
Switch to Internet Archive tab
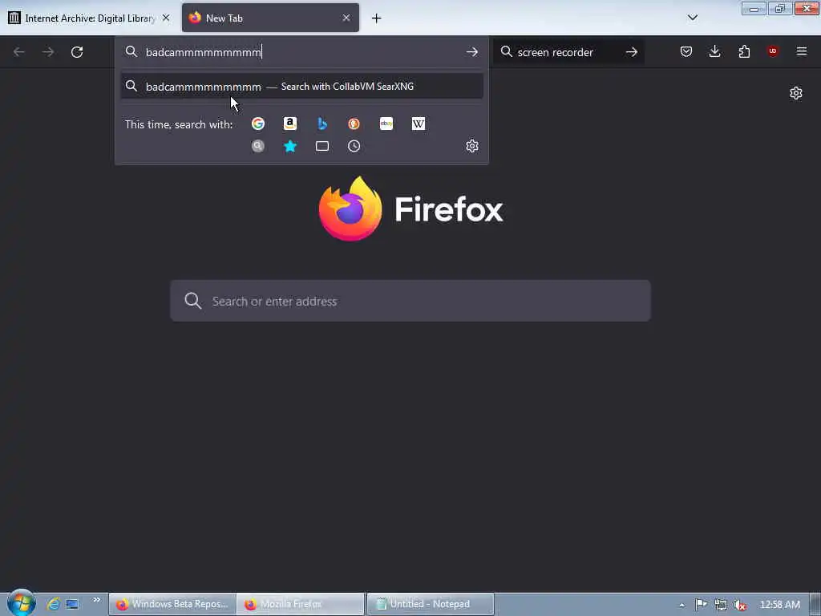[89, 18]
